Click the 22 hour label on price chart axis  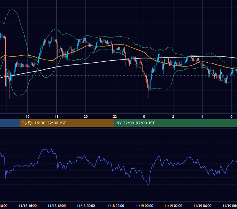point(115,117)
